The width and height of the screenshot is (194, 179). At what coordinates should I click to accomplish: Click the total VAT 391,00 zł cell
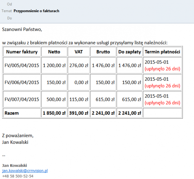coord(79,113)
